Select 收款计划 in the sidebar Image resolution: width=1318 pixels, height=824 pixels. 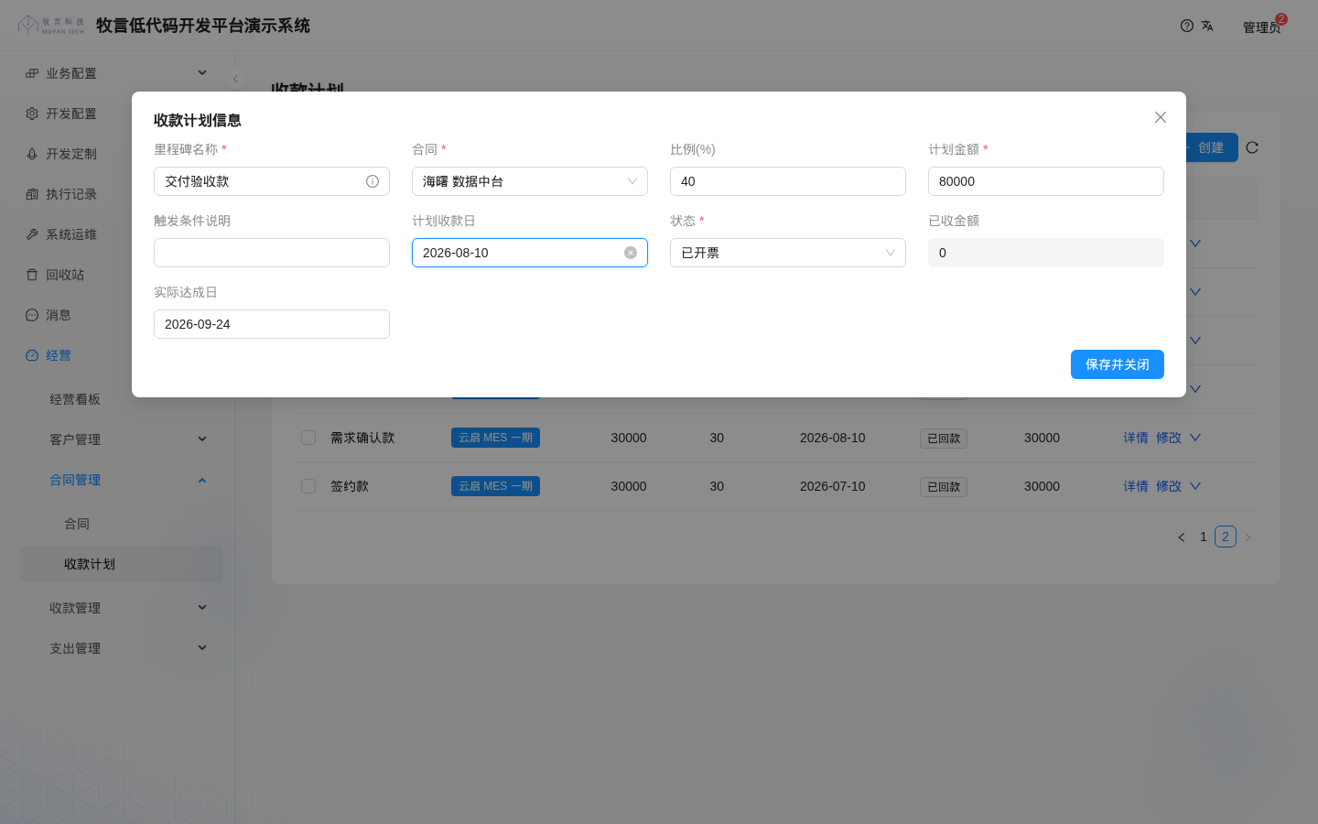pyautogui.click(x=122, y=564)
